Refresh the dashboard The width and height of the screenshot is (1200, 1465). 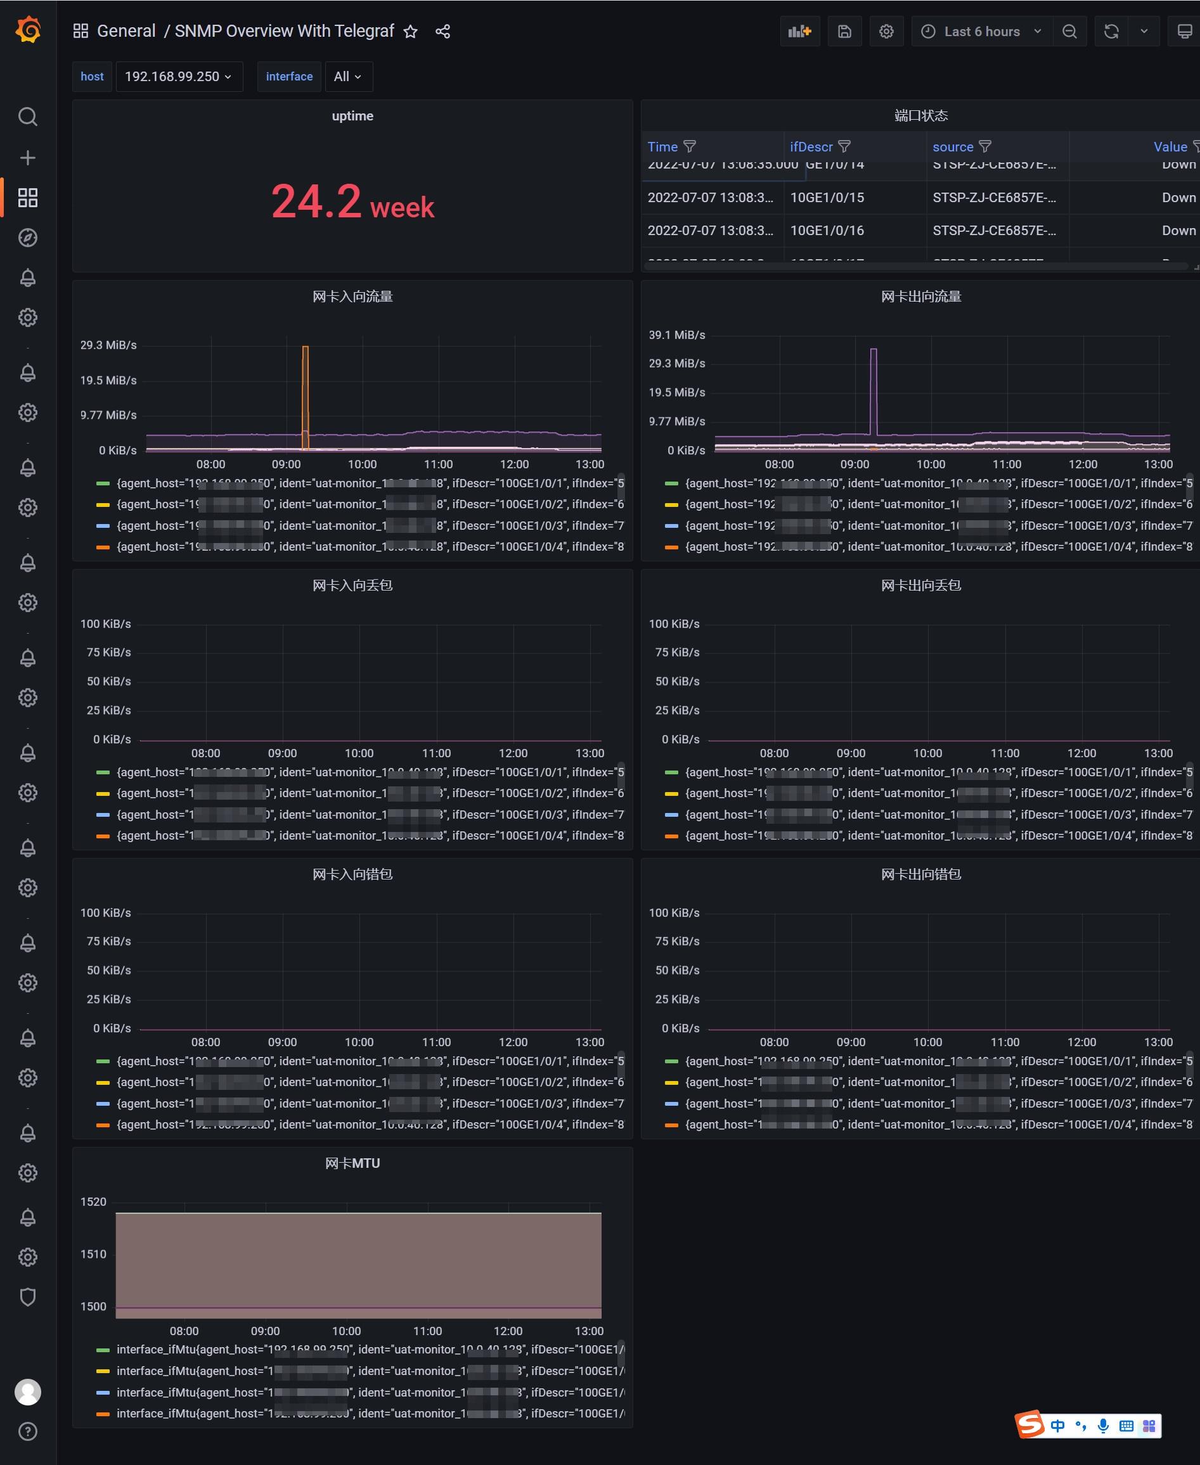coord(1111,31)
